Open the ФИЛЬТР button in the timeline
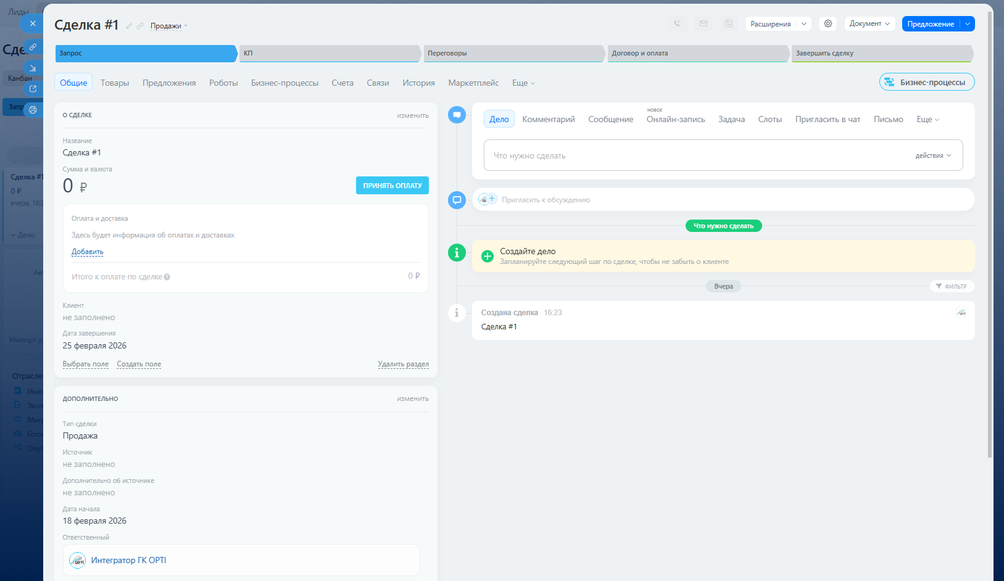The height and width of the screenshot is (581, 1004). (x=952, y=286)
